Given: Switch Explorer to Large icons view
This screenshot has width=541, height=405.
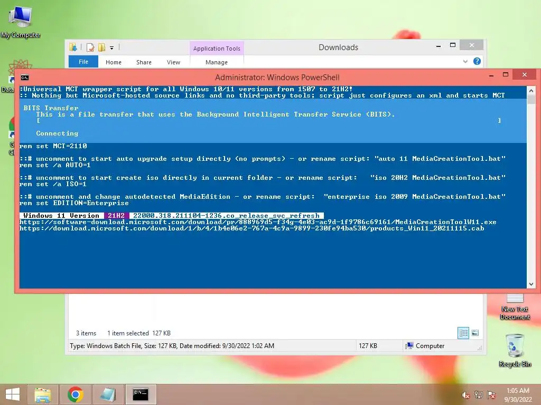Looking at the screenshot, I should click(475, 333).
